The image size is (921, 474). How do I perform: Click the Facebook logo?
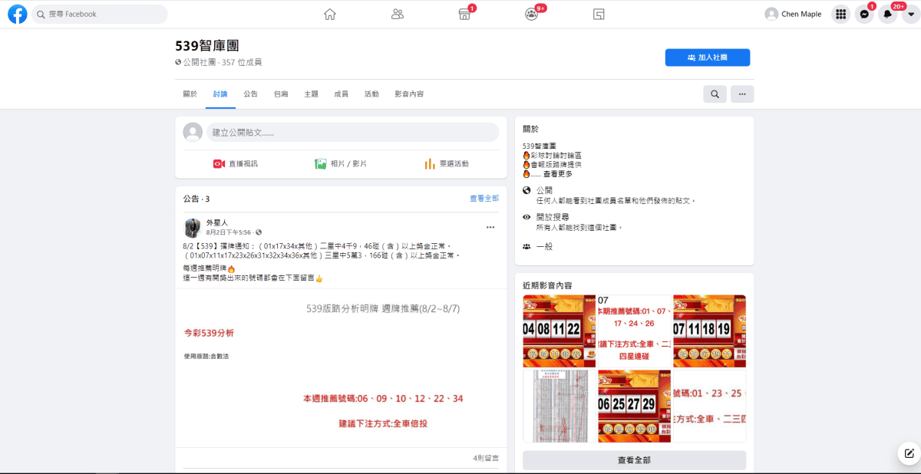click(18, 14)
